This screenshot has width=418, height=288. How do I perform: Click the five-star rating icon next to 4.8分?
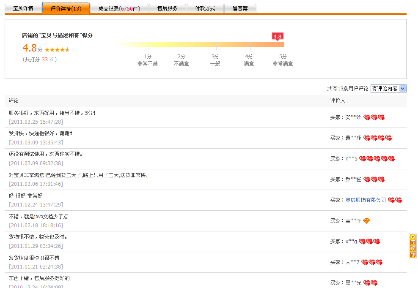coord(57,49)
